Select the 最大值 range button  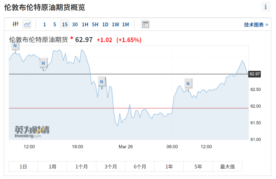pos(227,166)
